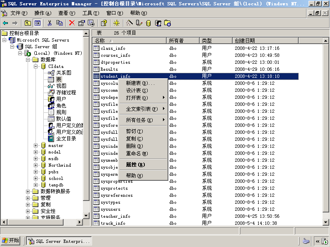Expand the Northwind database node
Screen dimensions: 330x247
point(36,165)
